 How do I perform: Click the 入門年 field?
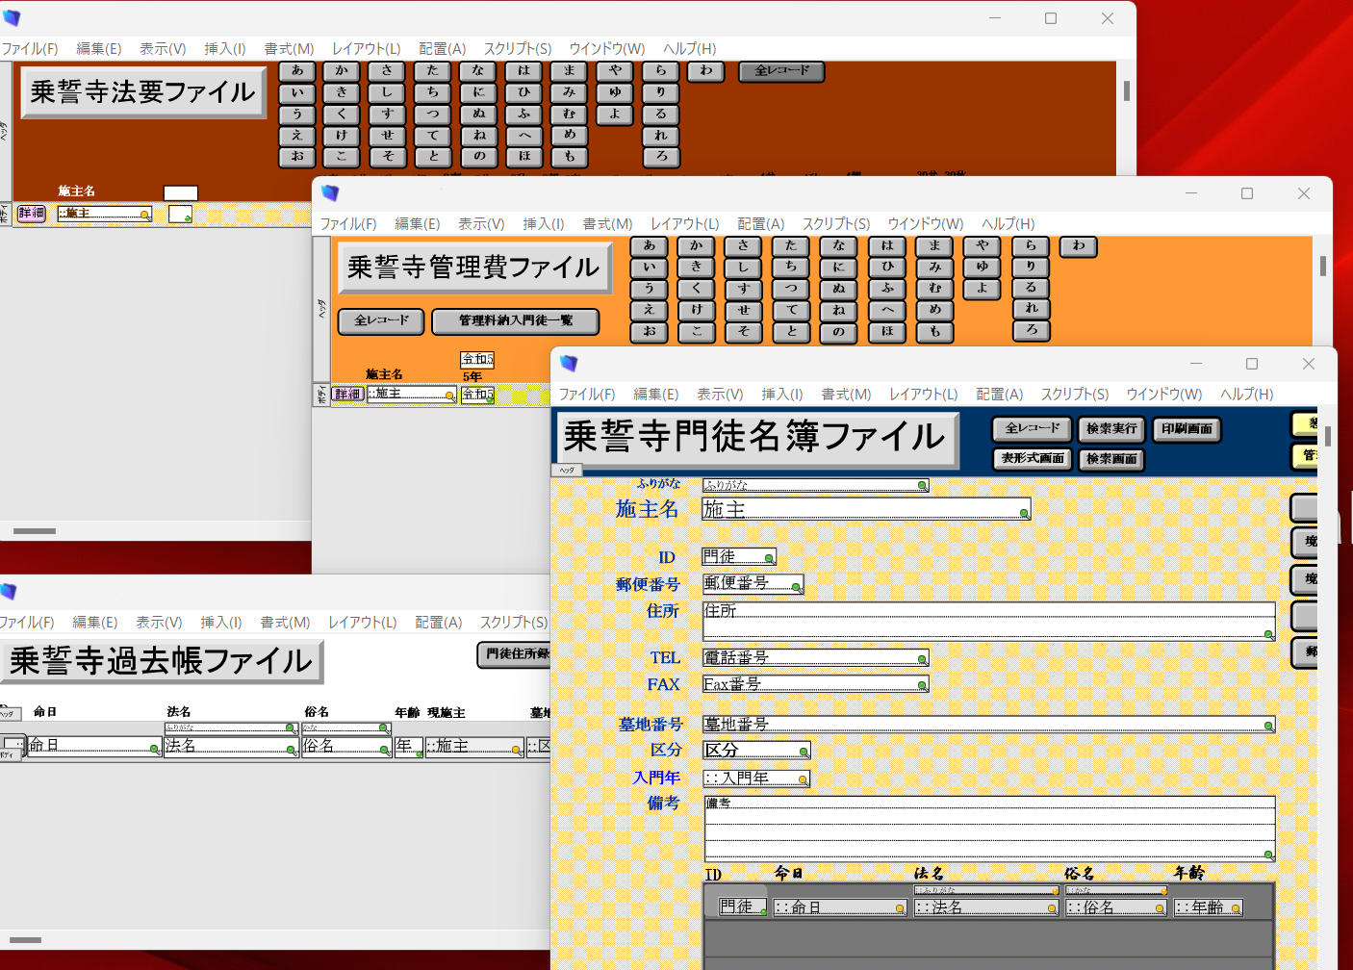(x=756, y=778)
